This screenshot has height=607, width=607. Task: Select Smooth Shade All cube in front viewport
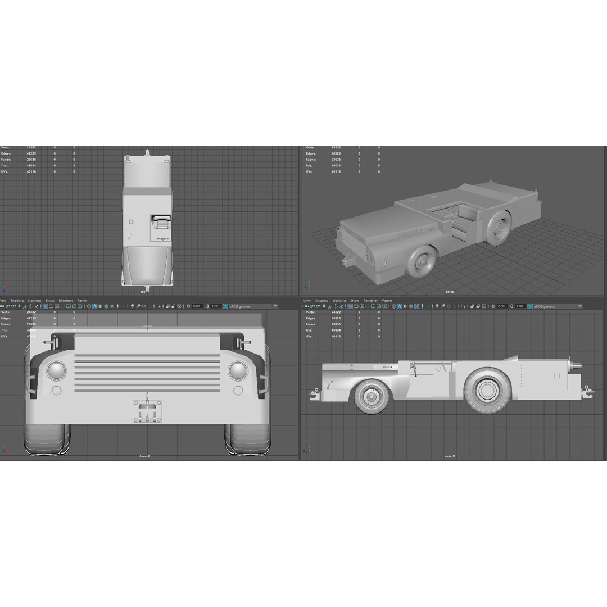[x=95, y=306]
